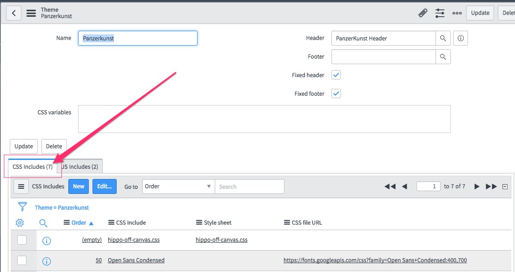Collapse the CSS Includes list section
This screenshot has height=272, width=515.
pos(505,186)
